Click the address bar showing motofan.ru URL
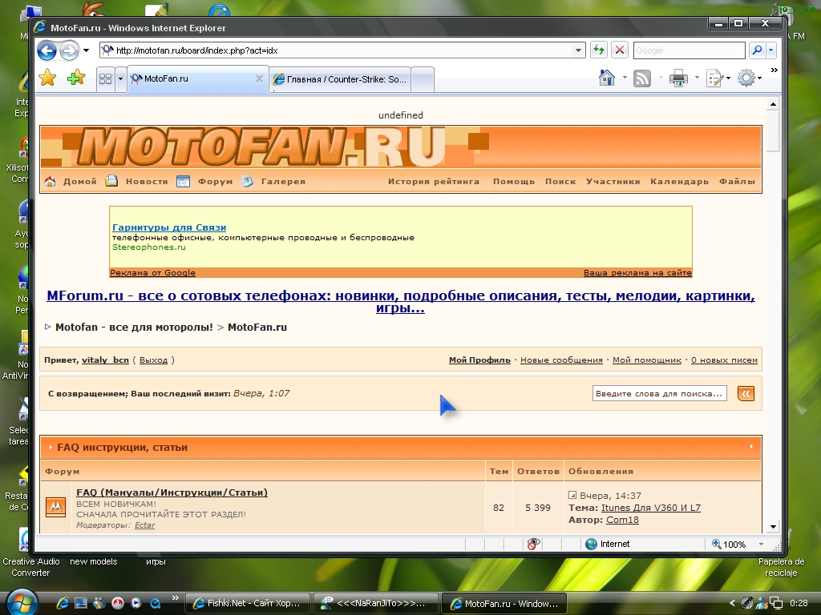The width and height of the screenshot is (821, 615). [x=336, y=50]
